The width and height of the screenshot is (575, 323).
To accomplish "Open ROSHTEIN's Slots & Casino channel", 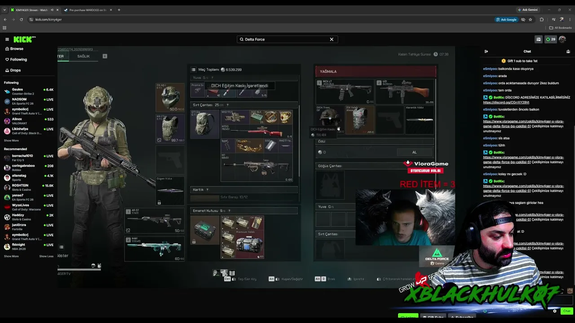I will 29,188.
